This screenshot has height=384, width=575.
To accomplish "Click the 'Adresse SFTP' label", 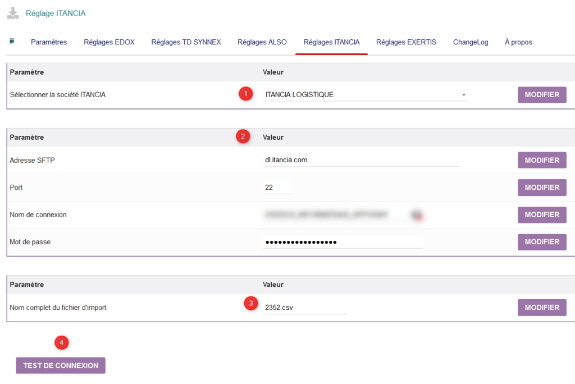I will 32,160.
